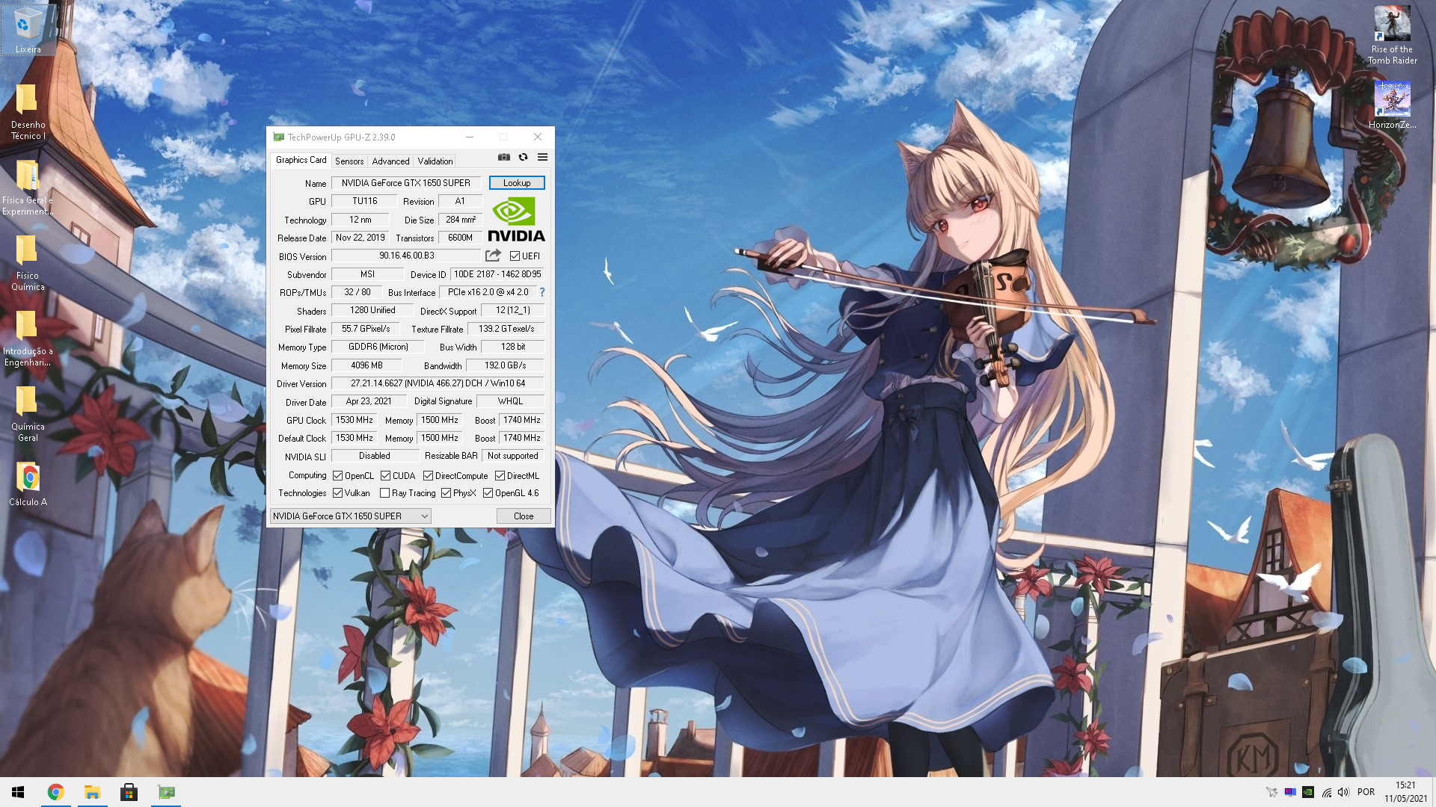Switch to the Graphics Card tab
The width and height of the screenshot is (1436, 807).
click(x=301, y=160)
